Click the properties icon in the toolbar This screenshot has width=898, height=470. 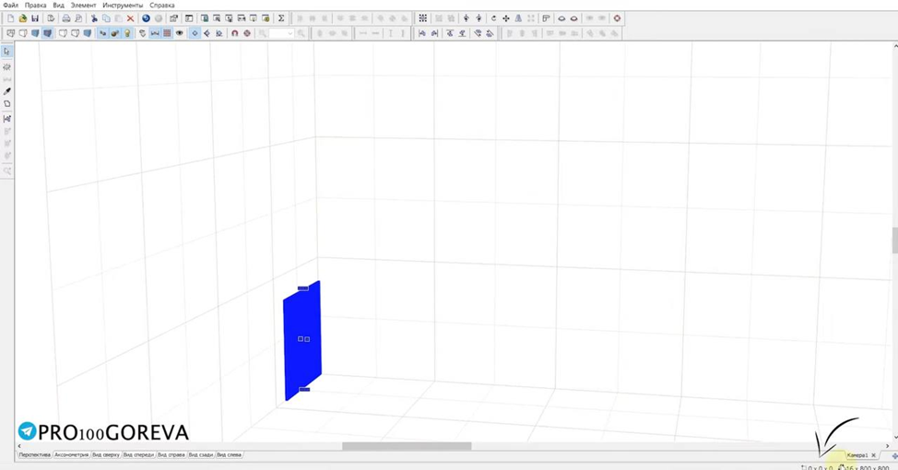(x=173, y=18)
